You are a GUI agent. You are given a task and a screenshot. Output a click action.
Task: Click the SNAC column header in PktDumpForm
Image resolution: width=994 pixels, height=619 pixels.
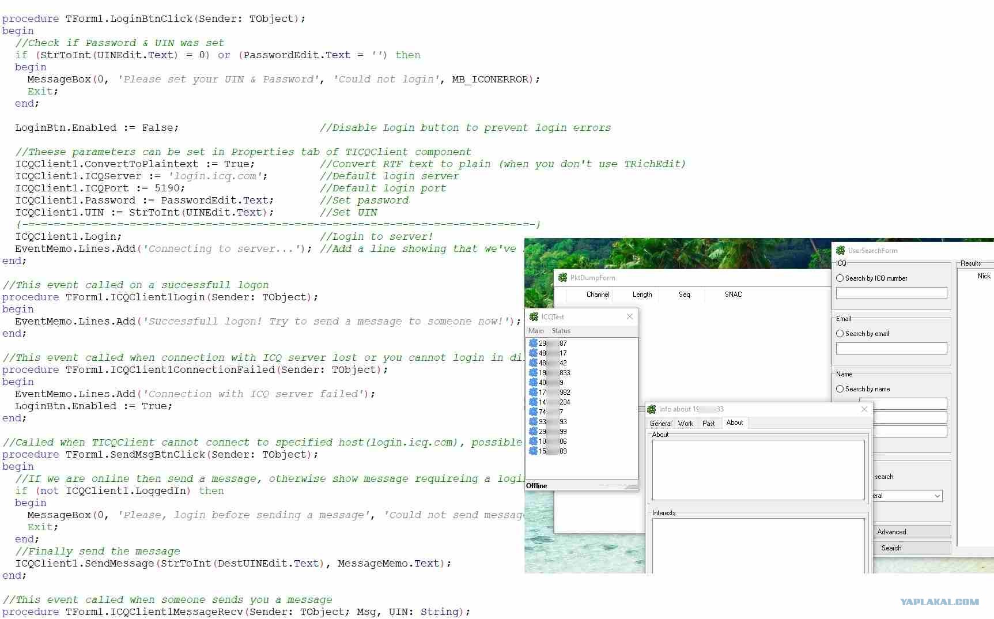pyautogui.click(x=733, y=295)
